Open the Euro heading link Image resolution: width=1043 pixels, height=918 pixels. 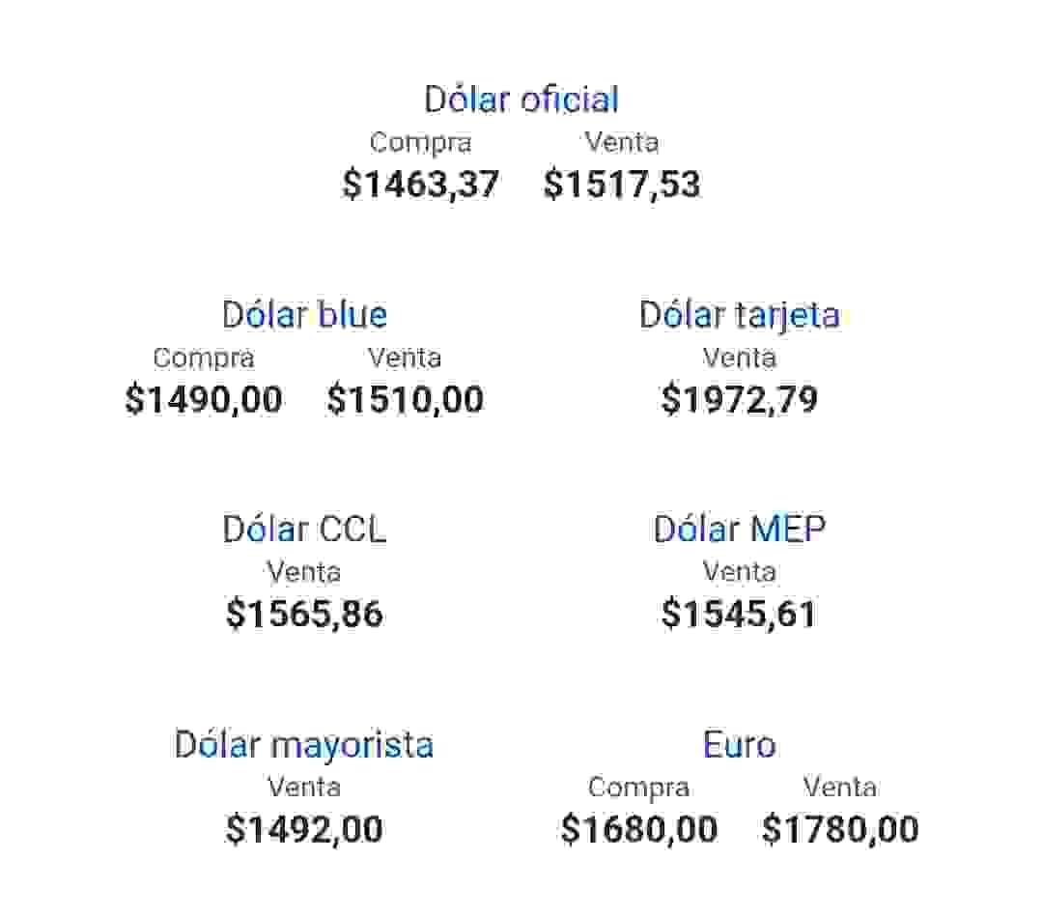[739, 745]
